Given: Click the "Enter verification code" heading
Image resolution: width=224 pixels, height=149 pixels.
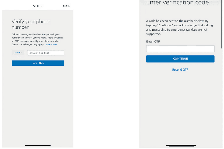Looking at the screenshot, I should [177, 3].
